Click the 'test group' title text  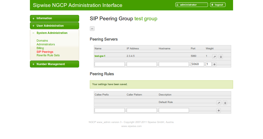[146, 19]
